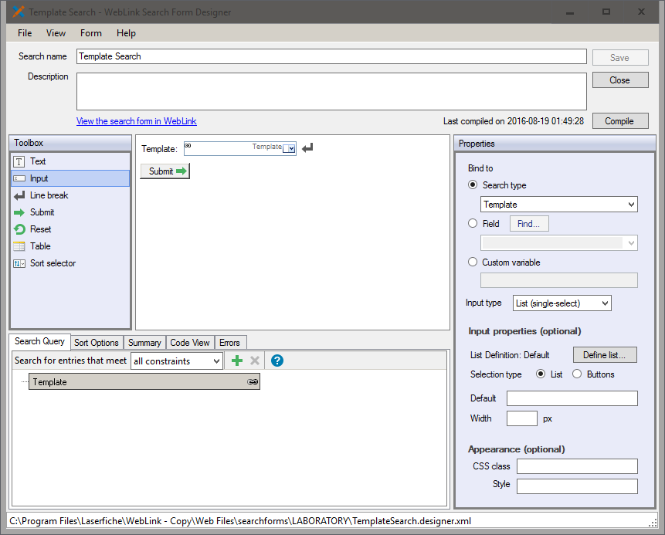Viewport: 665px width, 535px height.
Task: Pick the Reset tool icon in Toolbox
Action: (x=19, y=229)
